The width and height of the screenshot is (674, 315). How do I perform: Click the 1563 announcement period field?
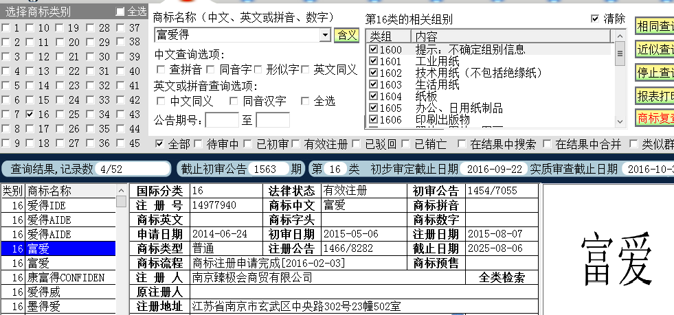point(268,169)
